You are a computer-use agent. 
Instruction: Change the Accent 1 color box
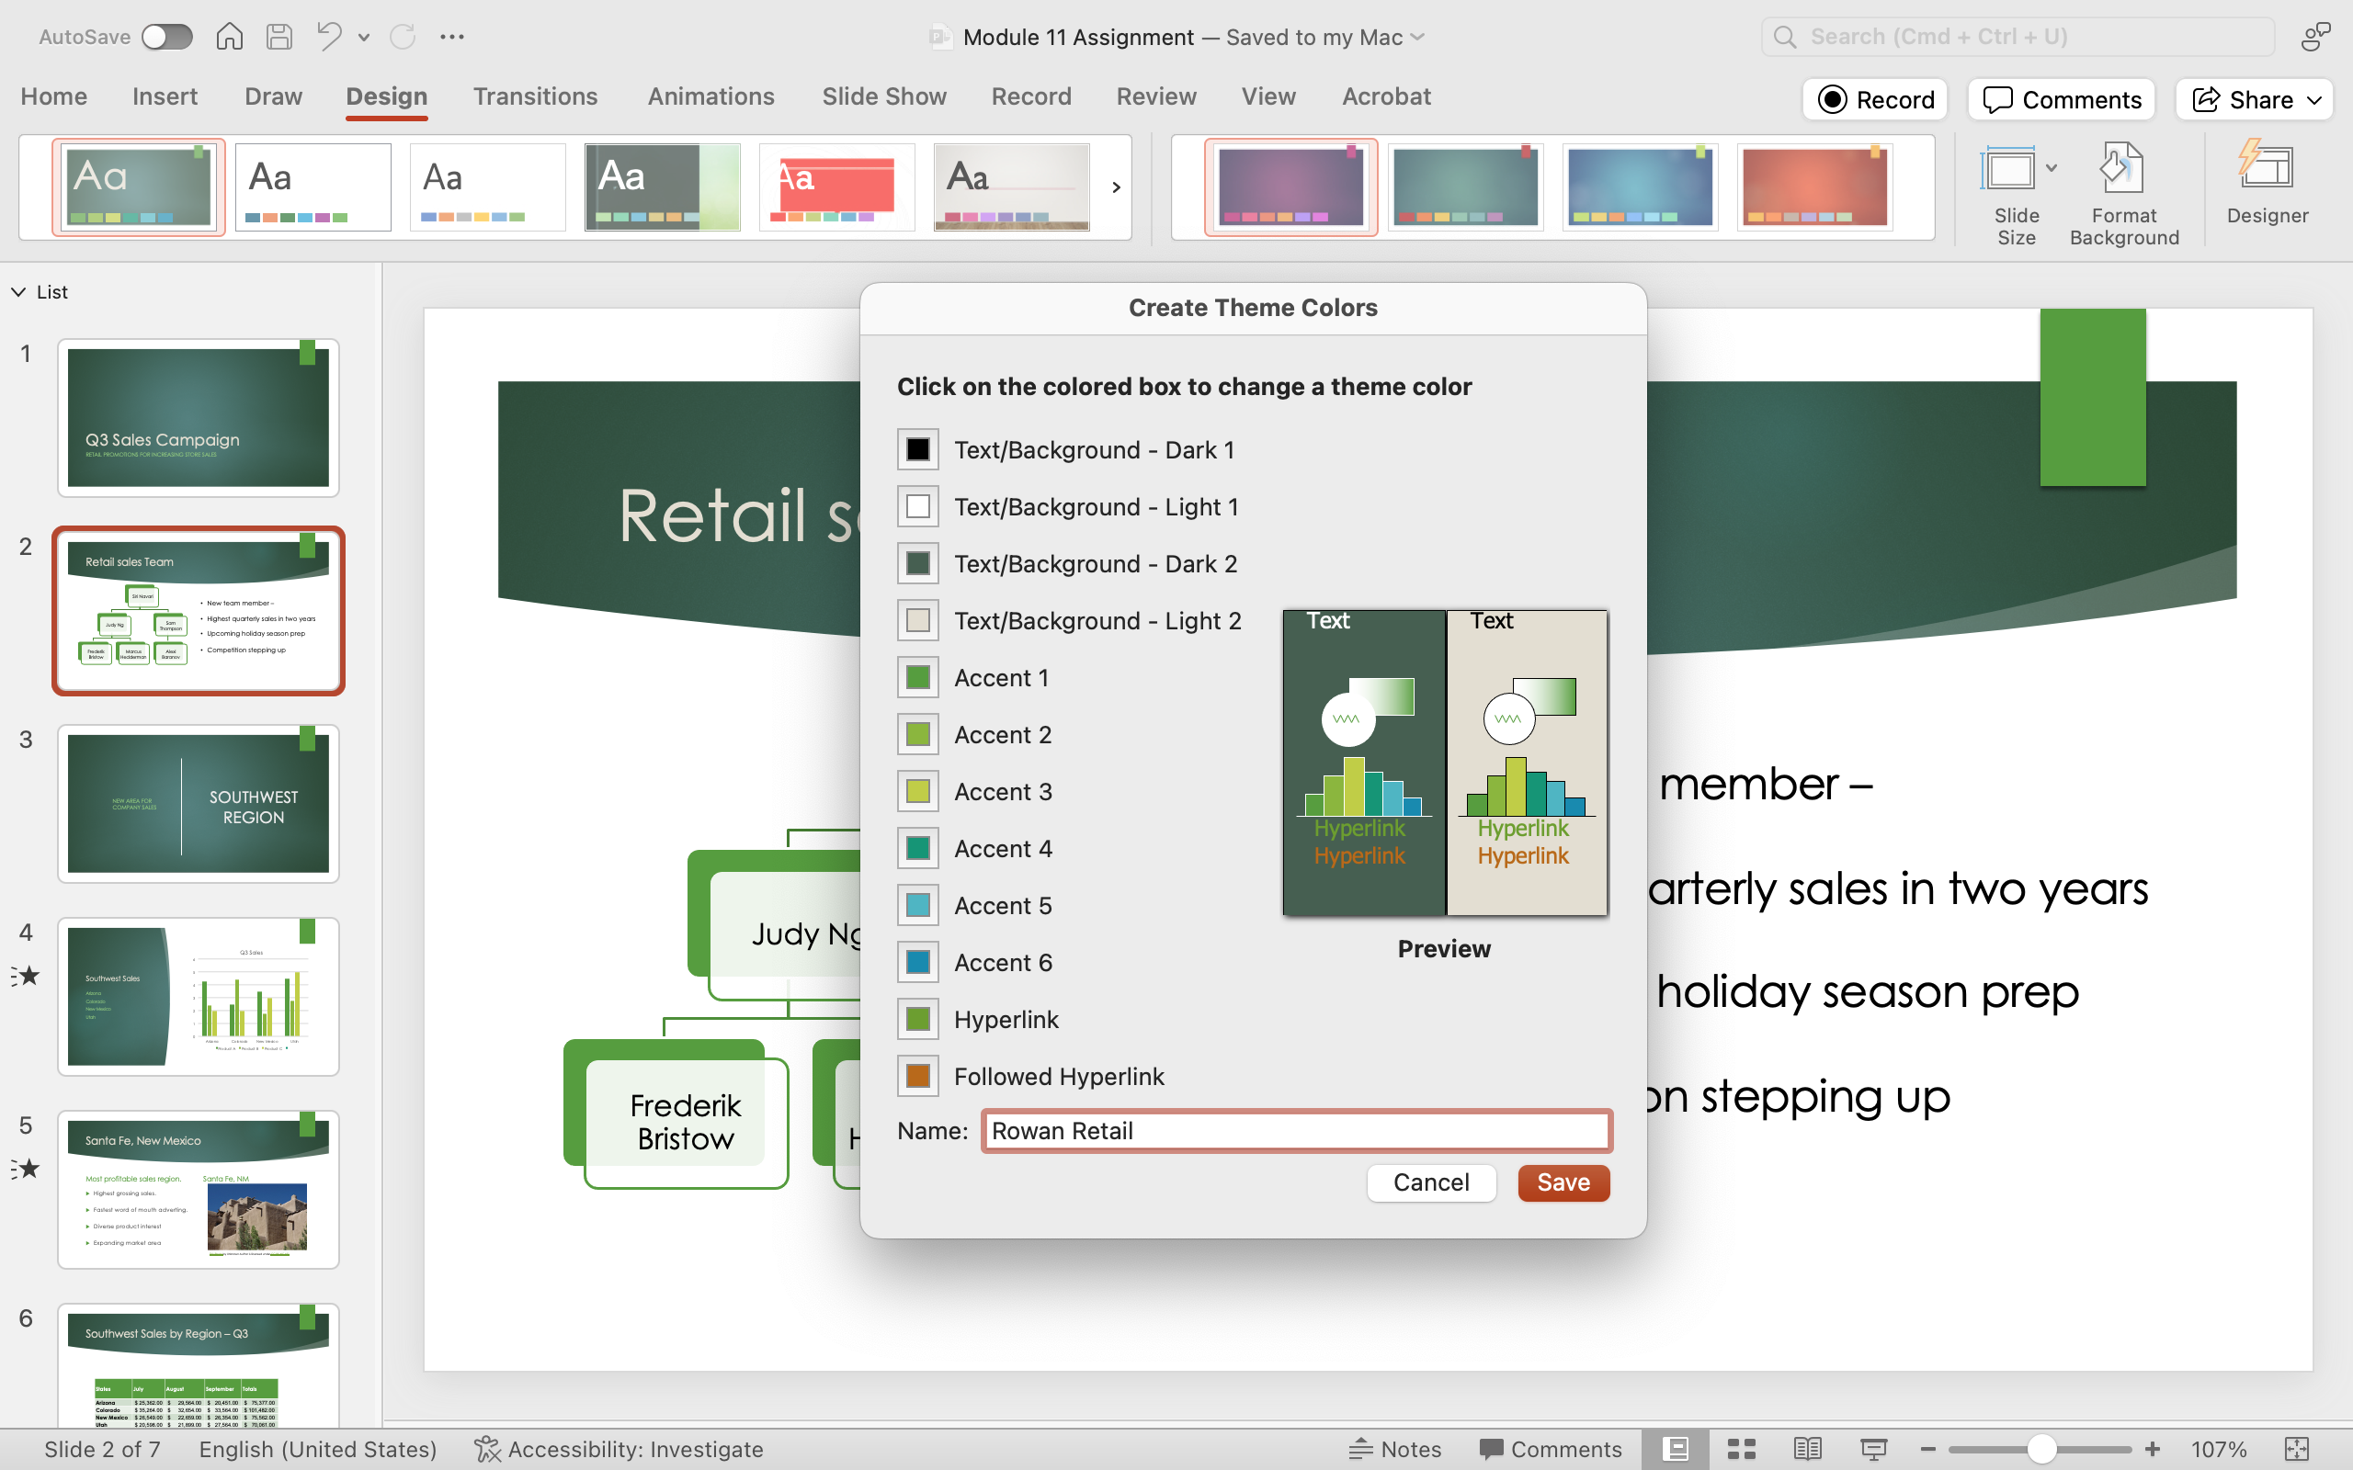click(918, 677)
